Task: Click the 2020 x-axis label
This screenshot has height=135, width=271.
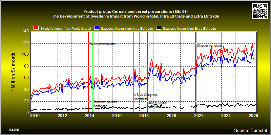Action: 171,116
